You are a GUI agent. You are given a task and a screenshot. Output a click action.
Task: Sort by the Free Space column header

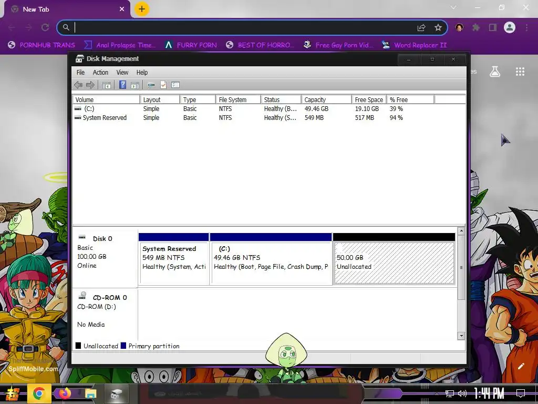point(369,99)
